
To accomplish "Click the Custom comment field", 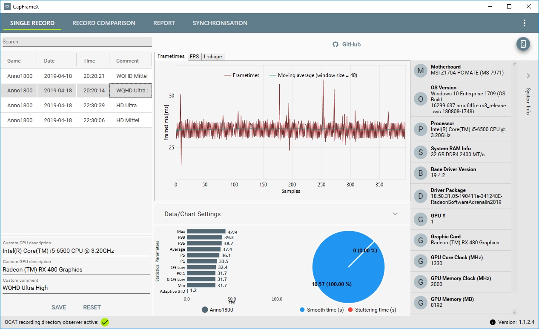I will pos(76,288).
